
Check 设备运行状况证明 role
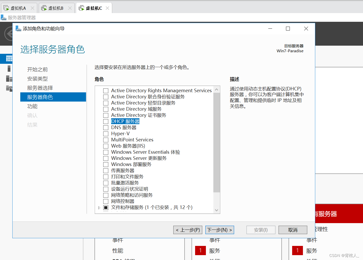click(106, 189)
